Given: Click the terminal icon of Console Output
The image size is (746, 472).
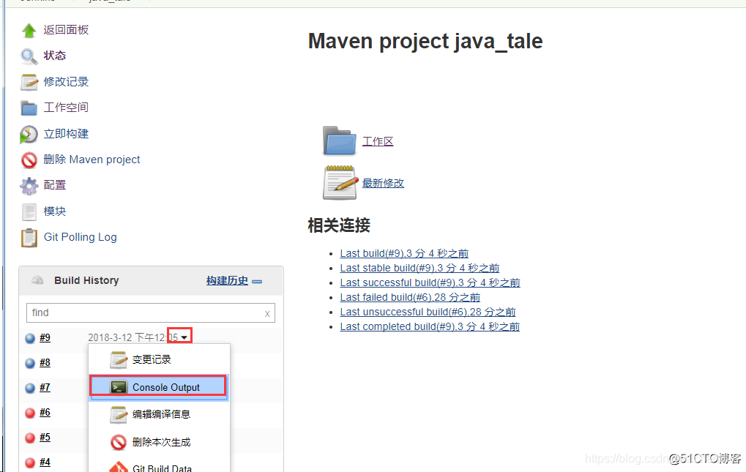Looking at the screenshot, I should [119, 387].
